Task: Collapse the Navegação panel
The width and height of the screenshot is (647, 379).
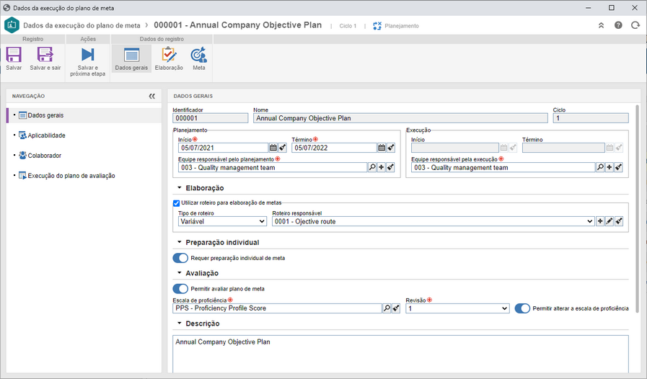Action: coord(152,96)
